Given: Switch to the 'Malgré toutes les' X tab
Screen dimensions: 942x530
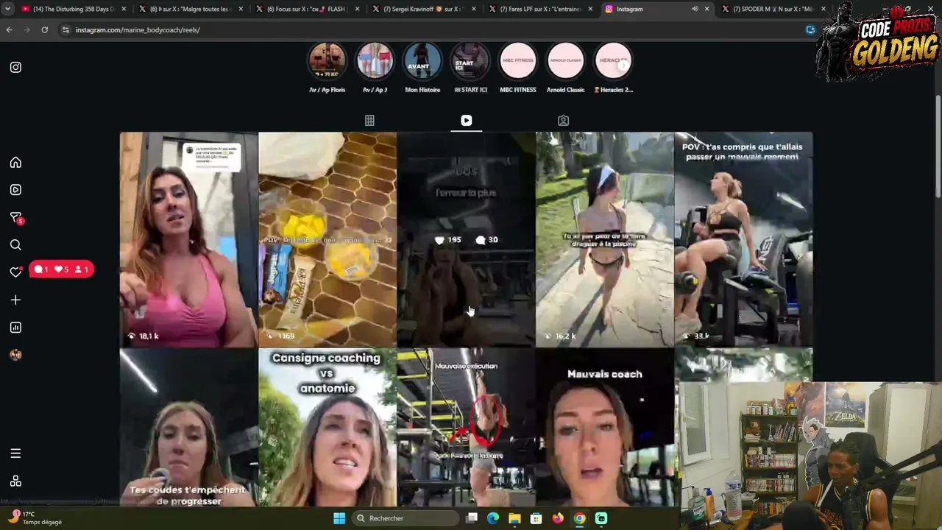Looking at the screenshot, I should pyautogui.click(x=189, y=9).
